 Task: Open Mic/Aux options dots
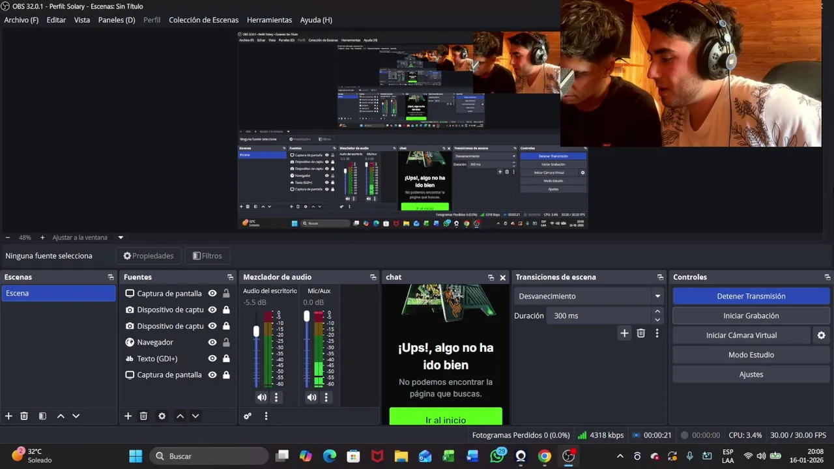[326, 397]
